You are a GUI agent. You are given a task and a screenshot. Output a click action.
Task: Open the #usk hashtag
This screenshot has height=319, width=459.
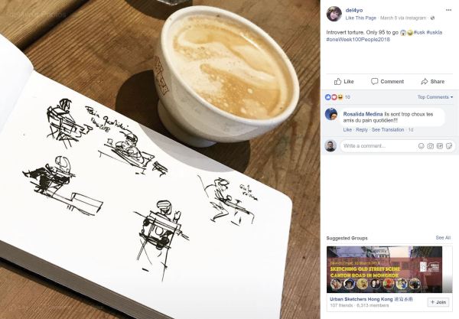tap(419, 32)
